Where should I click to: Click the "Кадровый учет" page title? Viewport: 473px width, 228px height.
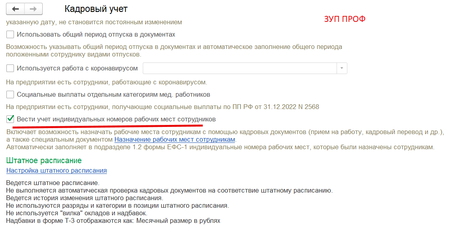click(96, 9)
